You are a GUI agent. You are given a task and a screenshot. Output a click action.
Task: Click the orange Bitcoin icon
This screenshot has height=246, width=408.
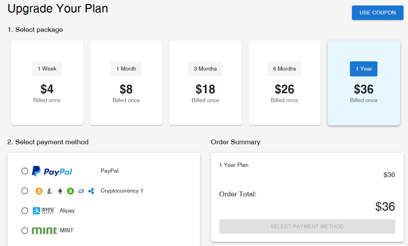pyautogui.click(x=39, y=191)
